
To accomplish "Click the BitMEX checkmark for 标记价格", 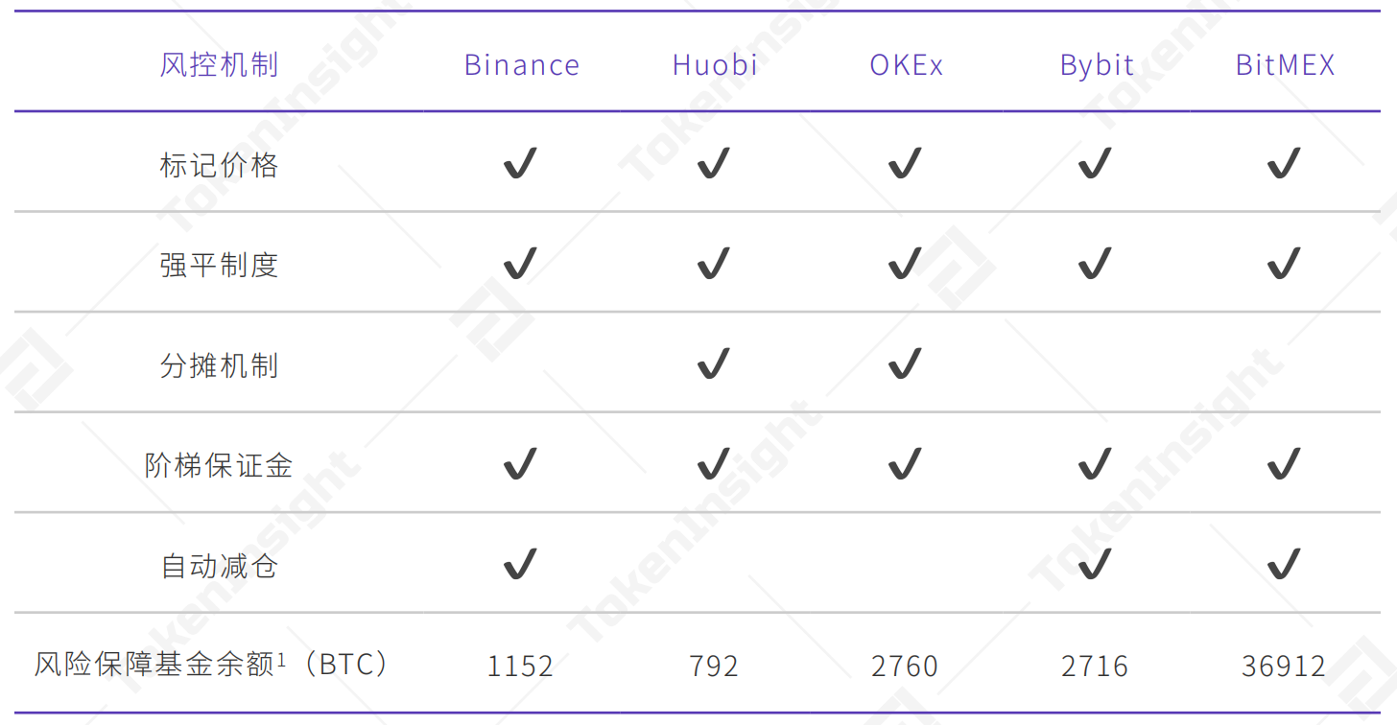I will click(x=1284, y=164).
